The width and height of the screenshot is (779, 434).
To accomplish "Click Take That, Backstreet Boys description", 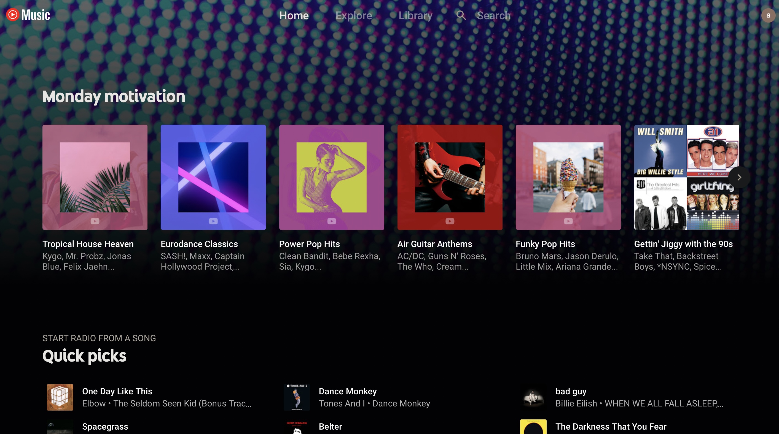I will [x=677, y=261].
